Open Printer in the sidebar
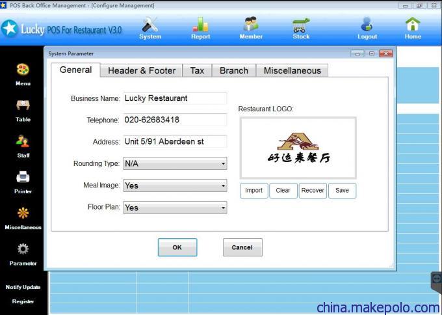 (x=23, y=182)
